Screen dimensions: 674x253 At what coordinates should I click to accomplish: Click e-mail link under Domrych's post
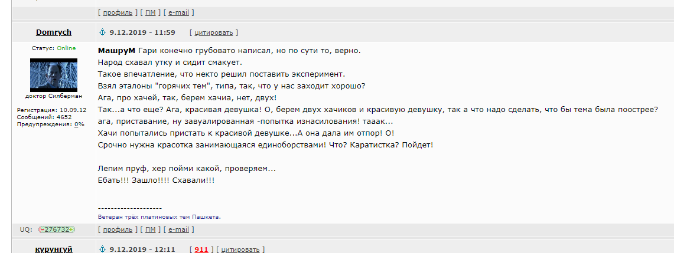(x=178, y=230)
